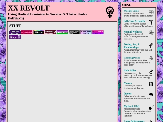Click the purple XX Revolt badge

[15, 37]
